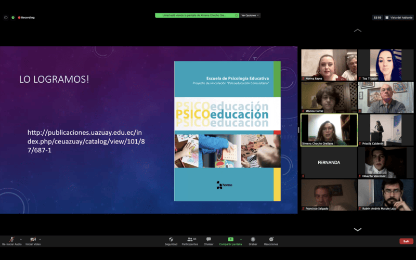416x260 pixels.
Task: Expand the share screen options caret
Action: pos(241,239)
